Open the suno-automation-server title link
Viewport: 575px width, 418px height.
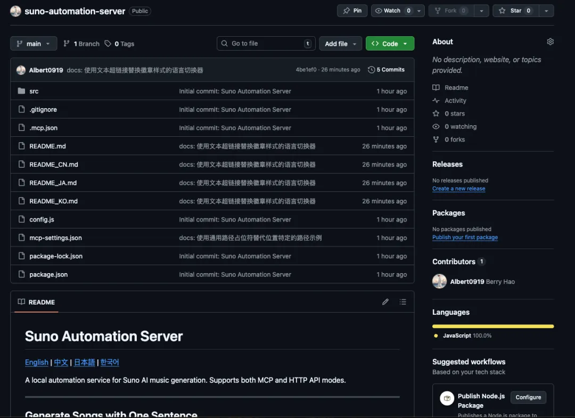[x=75, y=11]
